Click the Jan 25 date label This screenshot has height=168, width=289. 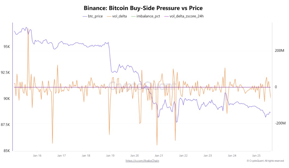coord(256,156)
